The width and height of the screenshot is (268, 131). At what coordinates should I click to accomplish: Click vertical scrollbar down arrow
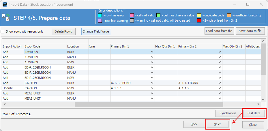point(263,99)
